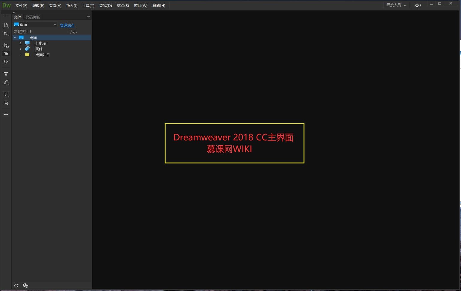Click the 管理站点 link
Screen dimensions: 461x291
tap(67, 25)
